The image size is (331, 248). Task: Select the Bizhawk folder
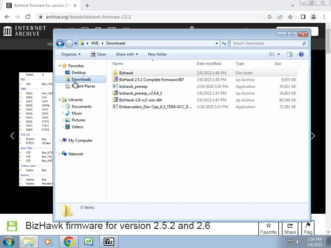[204, 73]
